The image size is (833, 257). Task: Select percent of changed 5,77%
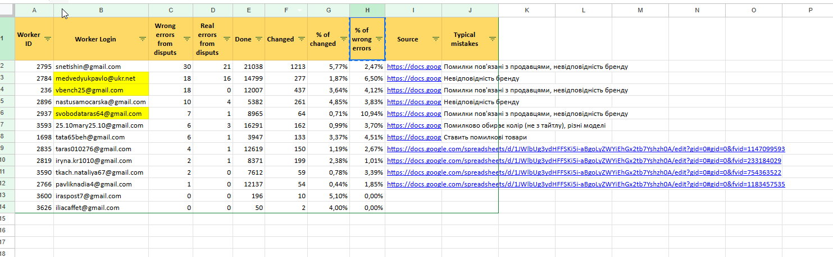(329, 67)
